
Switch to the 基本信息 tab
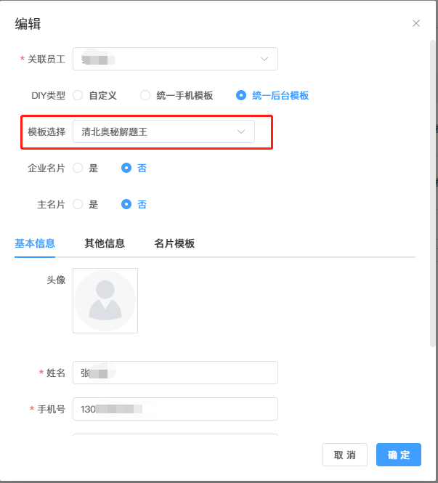pyautogui.click(x=35, y=243)
